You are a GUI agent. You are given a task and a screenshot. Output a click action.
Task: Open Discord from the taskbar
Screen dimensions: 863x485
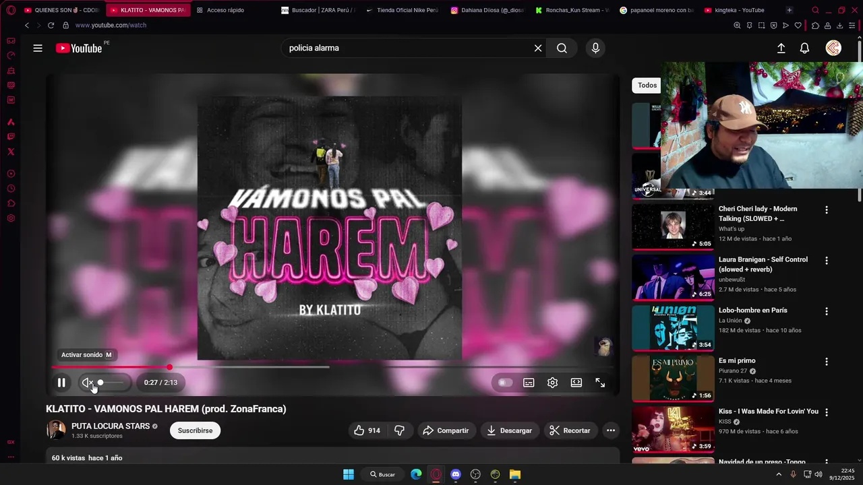coord(456,474)
